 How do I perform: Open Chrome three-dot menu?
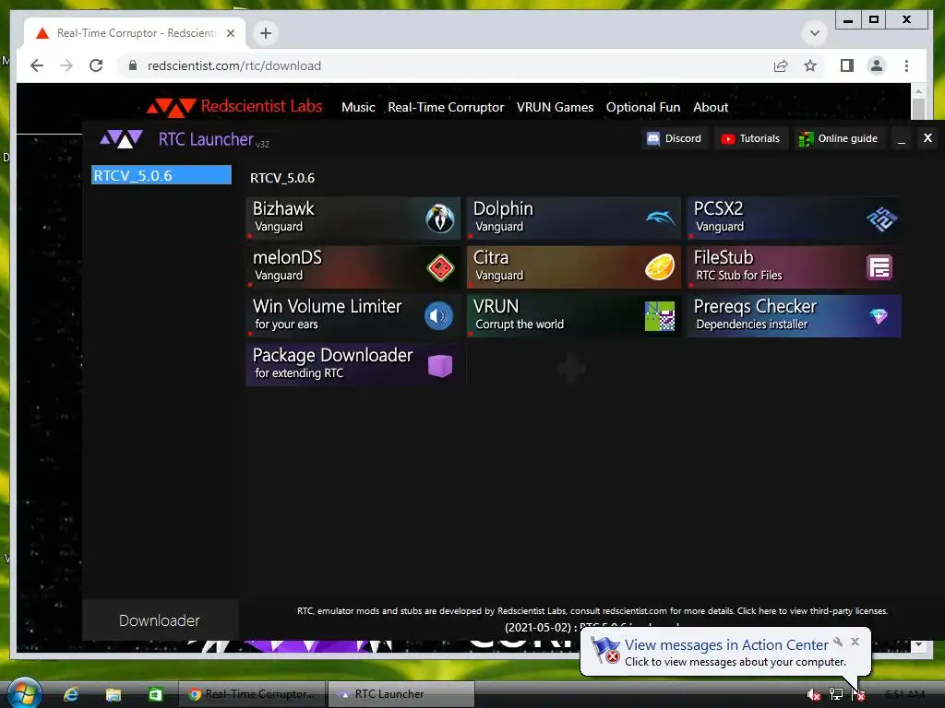(x=906, y=65)
